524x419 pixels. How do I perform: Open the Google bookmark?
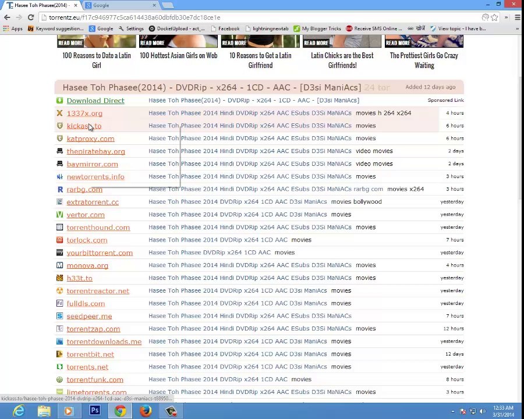tap(101, 29)
